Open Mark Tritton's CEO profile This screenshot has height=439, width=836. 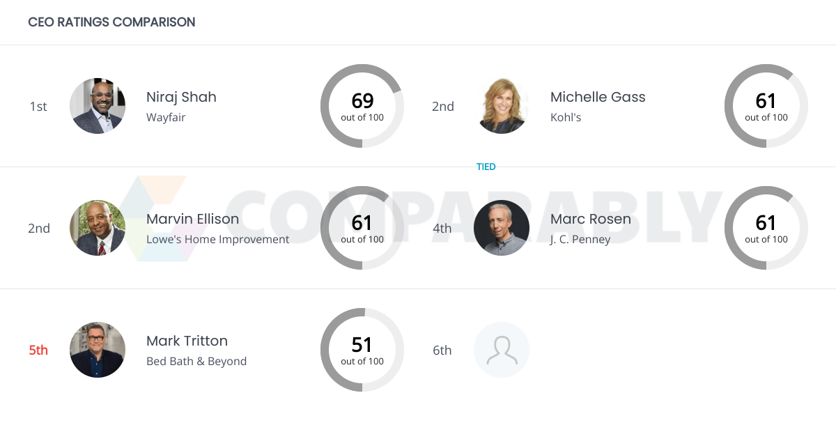pos(187,341)
